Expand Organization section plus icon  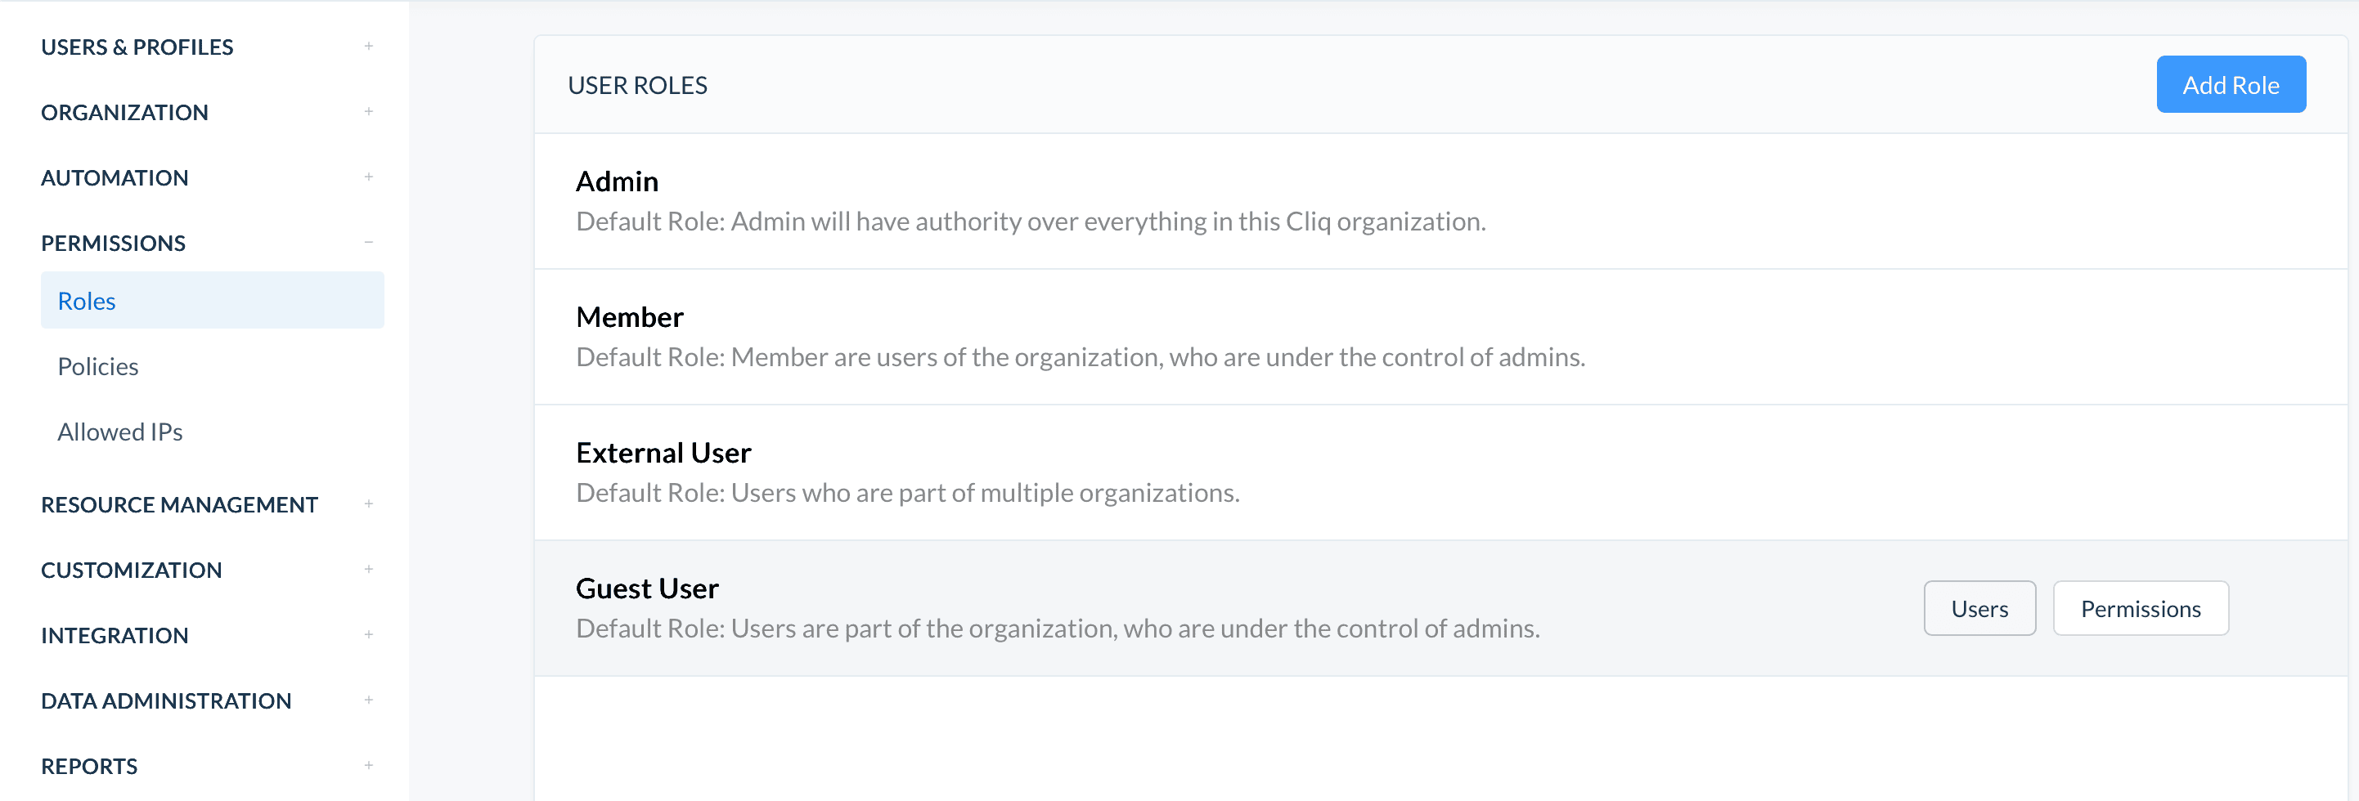pos(368,111)
